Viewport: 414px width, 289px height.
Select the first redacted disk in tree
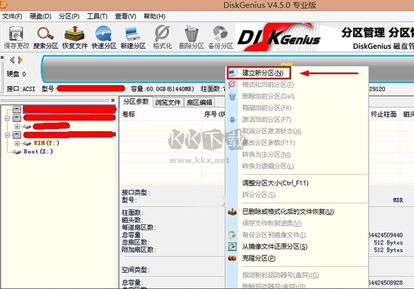click(x=70, y=109)
